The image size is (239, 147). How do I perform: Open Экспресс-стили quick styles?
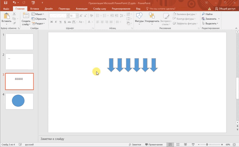(x=166, y=19)
